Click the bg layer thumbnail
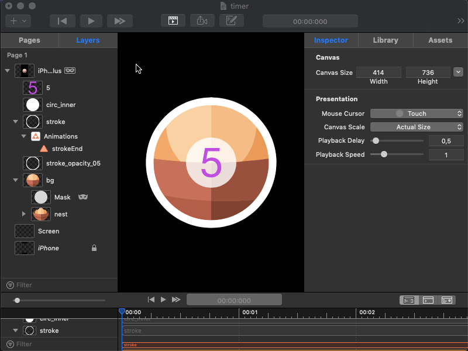This screenshot has height=351, width=468. point(33,180)
